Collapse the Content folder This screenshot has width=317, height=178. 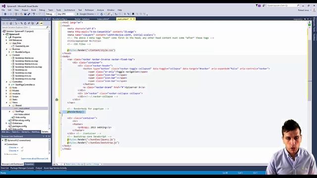tap(6, 55)
